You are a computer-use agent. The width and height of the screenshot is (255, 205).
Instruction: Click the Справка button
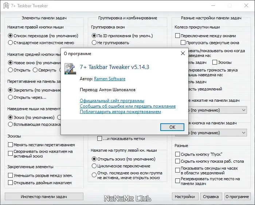click(x=211, y=197)
